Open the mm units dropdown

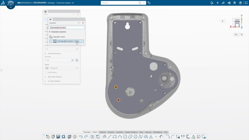[x=238, y=34]
